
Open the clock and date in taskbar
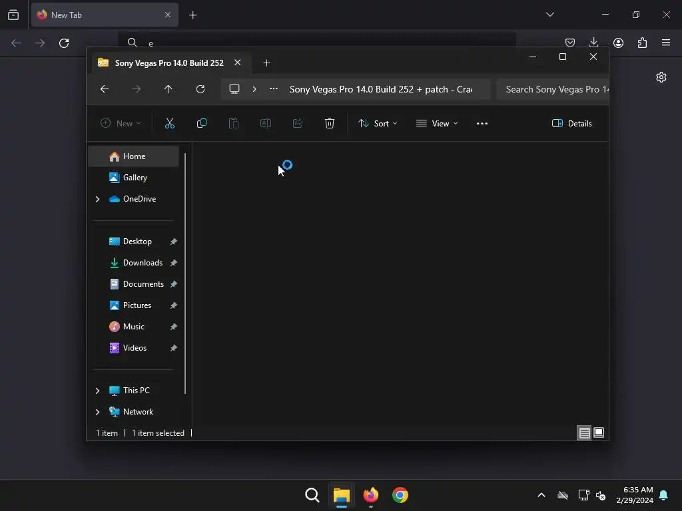click(x=635, y=495)
